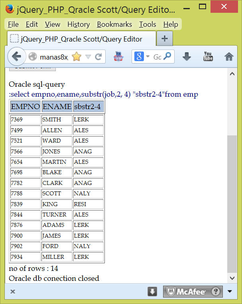Click the ADAMS name cell
Viewport: 242px width, 304px height.
[57, 225]
